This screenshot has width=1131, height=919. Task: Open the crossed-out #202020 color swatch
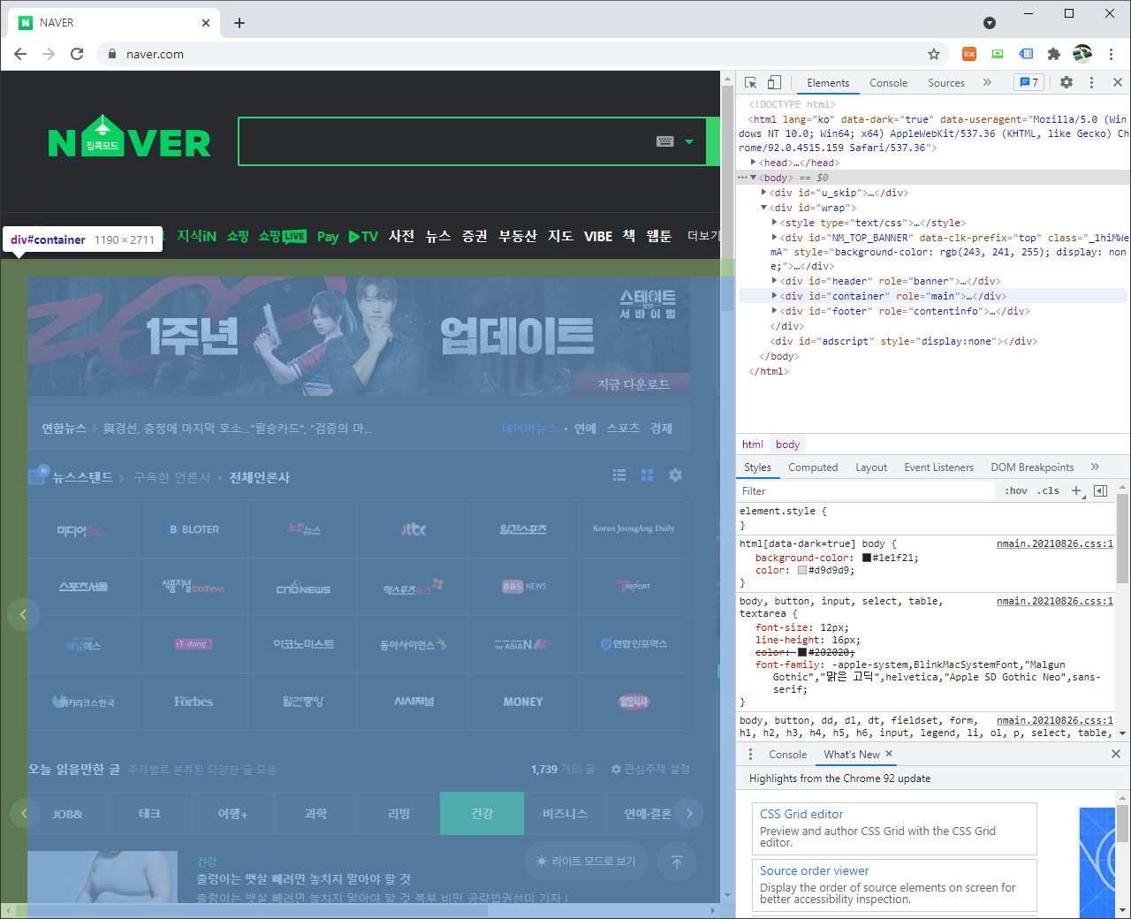tap(802, 652)
